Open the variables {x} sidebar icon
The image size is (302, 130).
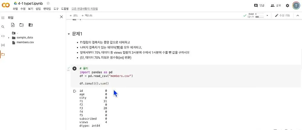click(x=3, y=45)
